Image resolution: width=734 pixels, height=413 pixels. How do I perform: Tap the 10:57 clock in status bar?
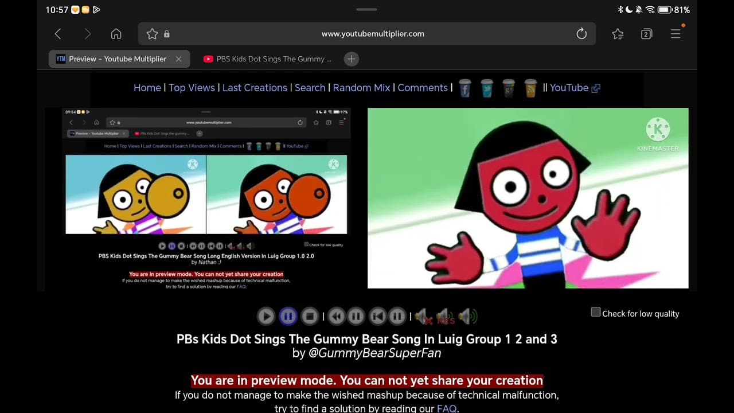coord(57,10)
